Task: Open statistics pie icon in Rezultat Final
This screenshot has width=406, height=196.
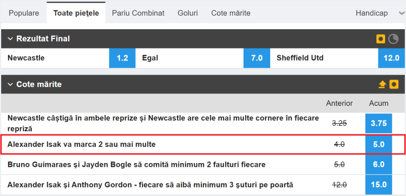Action: pos(394,39)
